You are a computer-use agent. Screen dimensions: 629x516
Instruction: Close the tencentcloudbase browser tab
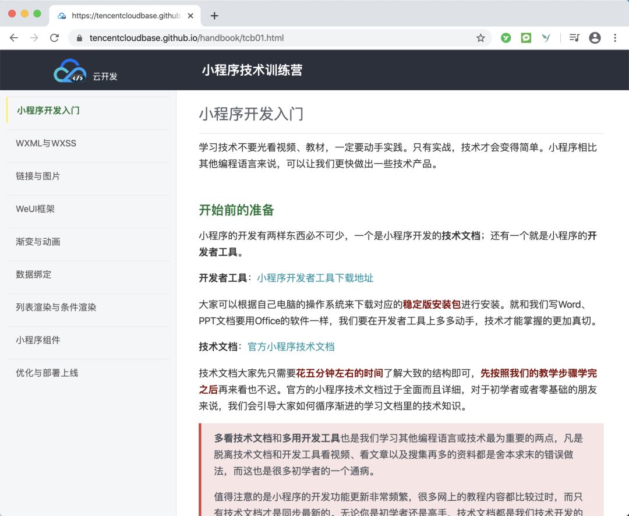coord(190,16)
